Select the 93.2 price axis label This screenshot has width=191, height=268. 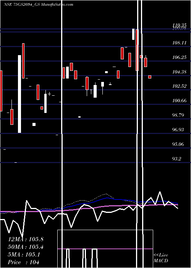176,159
